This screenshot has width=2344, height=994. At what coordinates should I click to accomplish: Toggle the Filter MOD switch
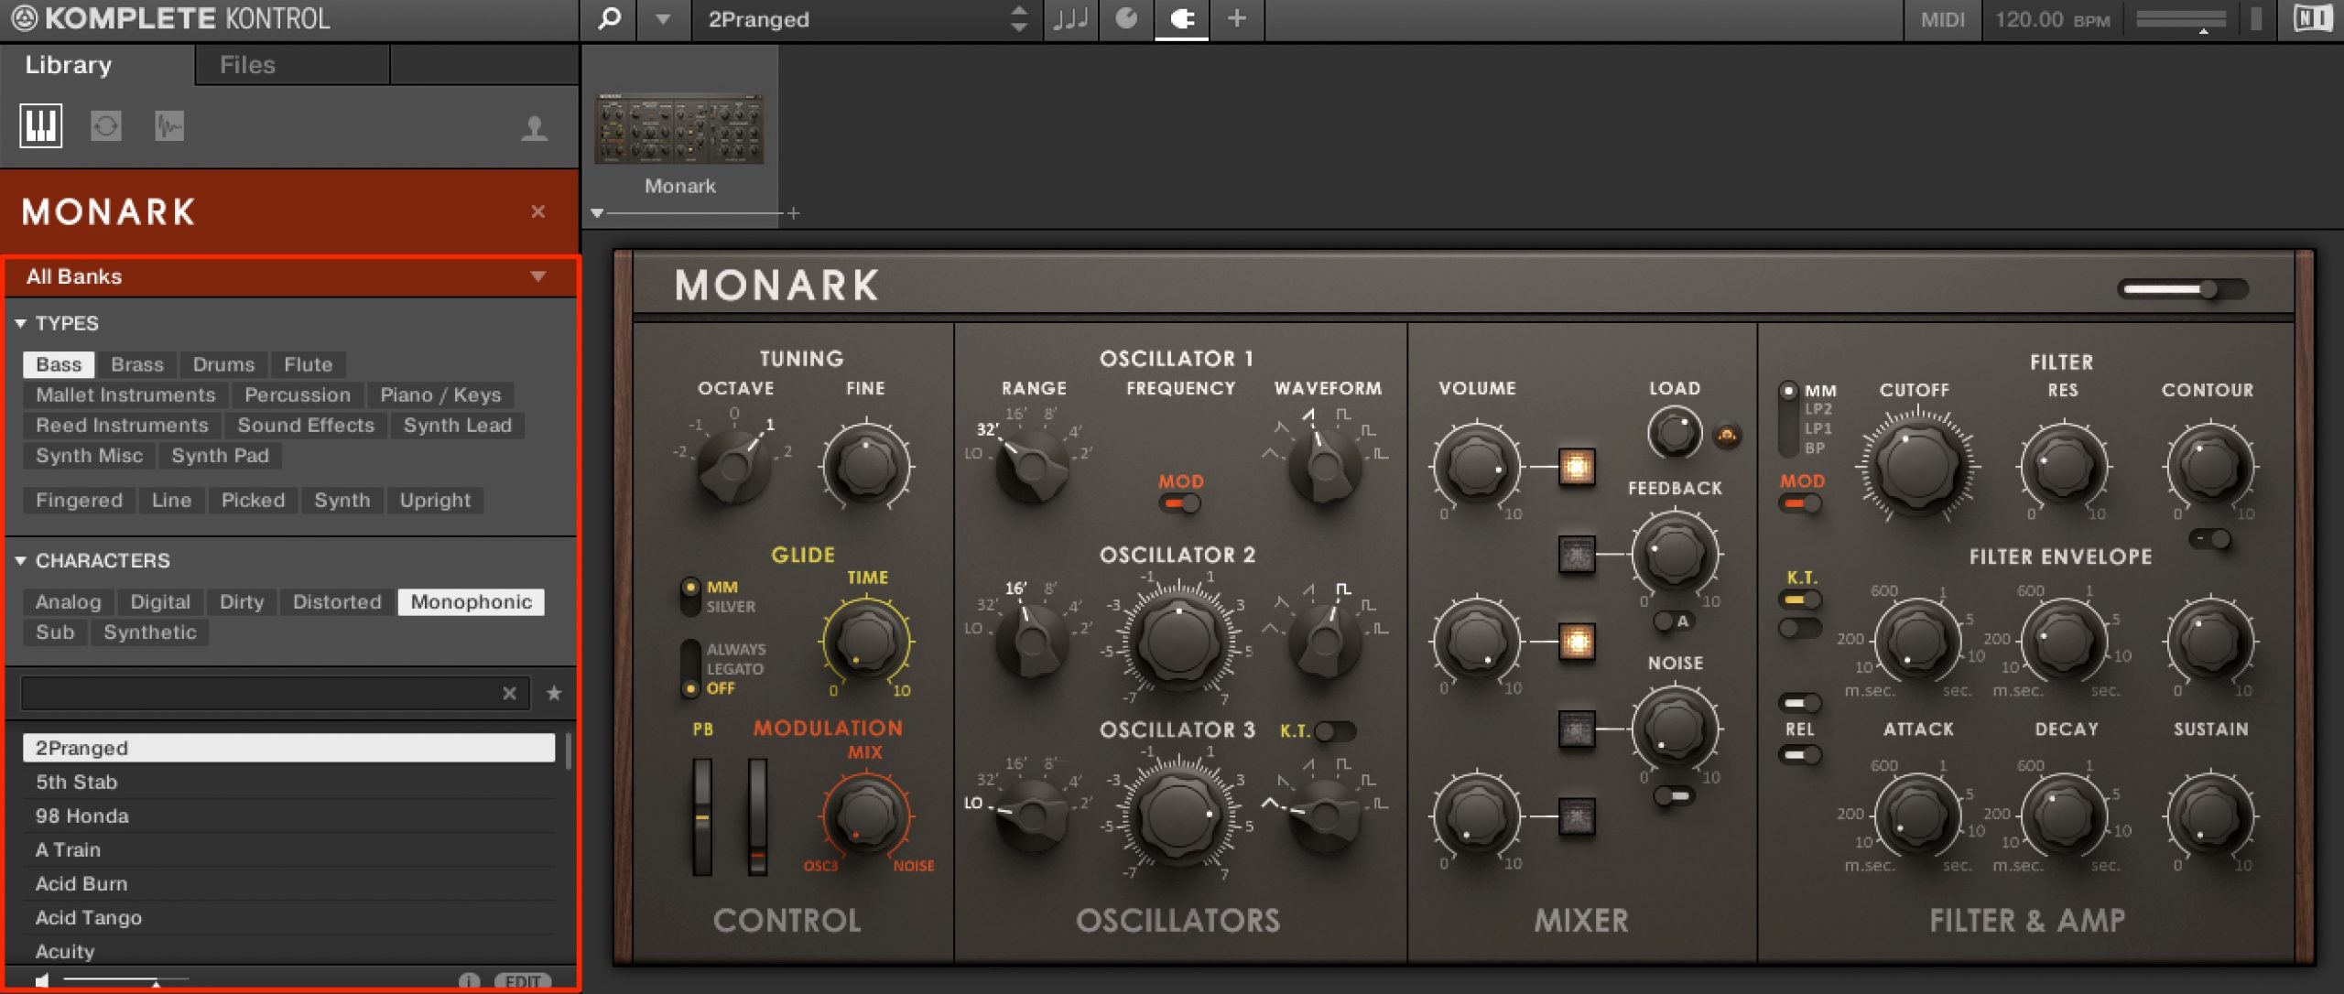click(1801, 503)
